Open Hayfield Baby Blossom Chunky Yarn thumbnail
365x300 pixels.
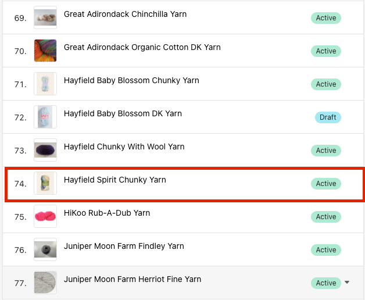[x=45, y=84]
